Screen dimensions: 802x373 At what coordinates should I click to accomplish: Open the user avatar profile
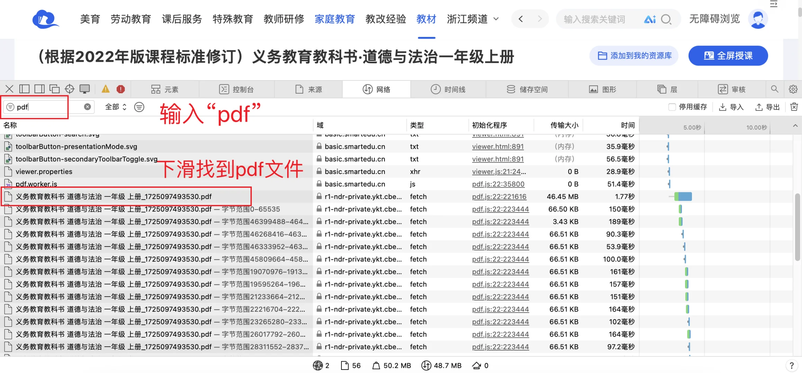tap(758, 19)
